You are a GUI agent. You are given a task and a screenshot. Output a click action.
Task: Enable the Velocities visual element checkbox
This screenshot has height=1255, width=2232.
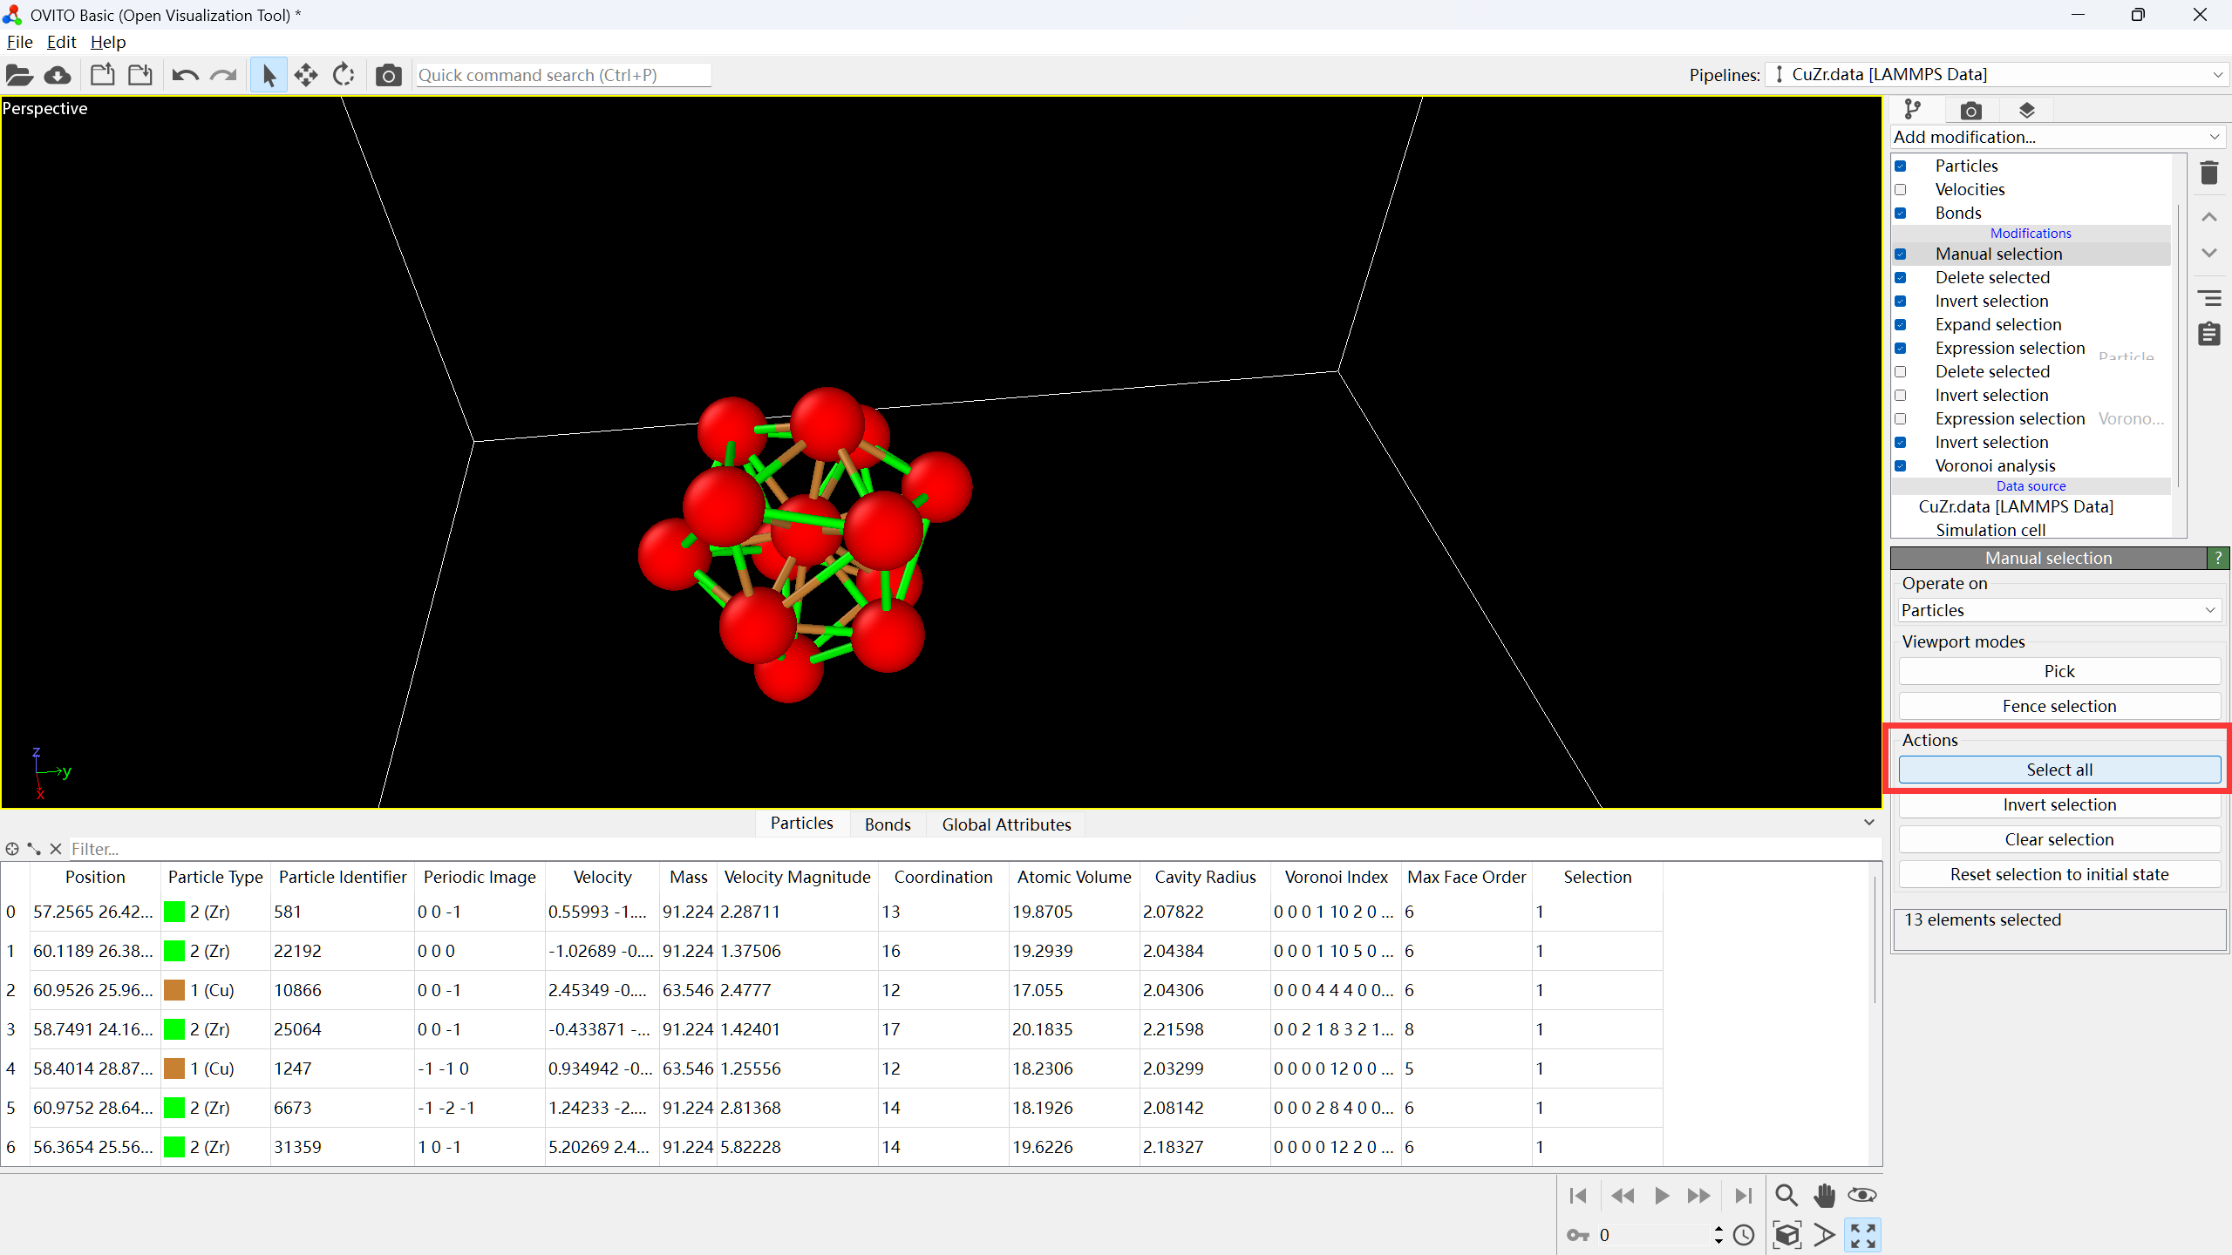point(1901,190)
